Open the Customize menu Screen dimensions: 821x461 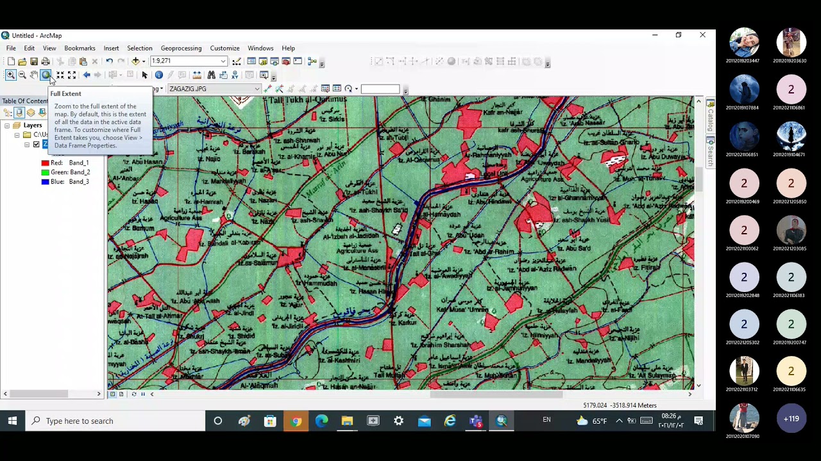pyautogui.click(x=224, y=48)
